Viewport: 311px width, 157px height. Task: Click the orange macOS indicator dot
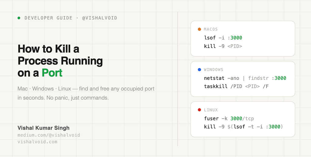pos(199,29)
